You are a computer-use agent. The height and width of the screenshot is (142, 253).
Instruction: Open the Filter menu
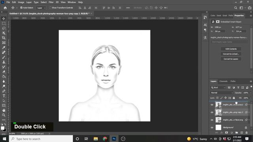click(x=51, y=2)
